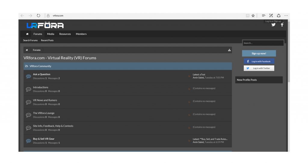Open the Introductions forum
The width and height of the screenshot is (308, 165).
coord(41,87)
